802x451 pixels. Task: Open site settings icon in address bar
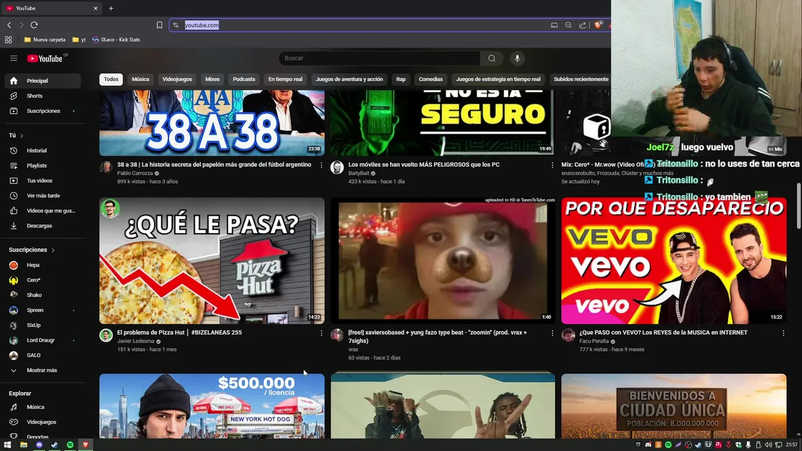pyautogui.click(x=176, y=25)
